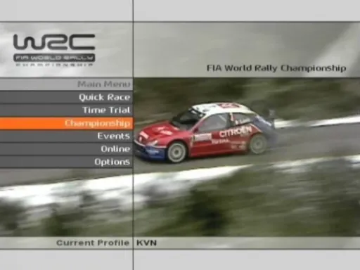Click the KVN profile name
360x270 pixels.
[146, 243]
